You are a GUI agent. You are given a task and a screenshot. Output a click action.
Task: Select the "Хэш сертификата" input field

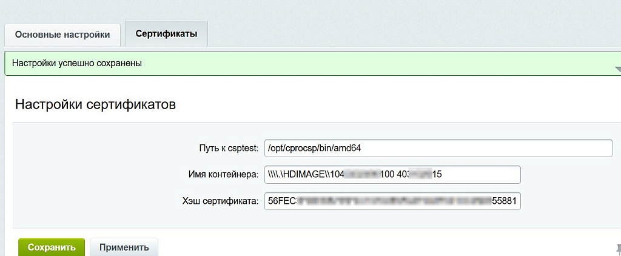pos(392,201)
